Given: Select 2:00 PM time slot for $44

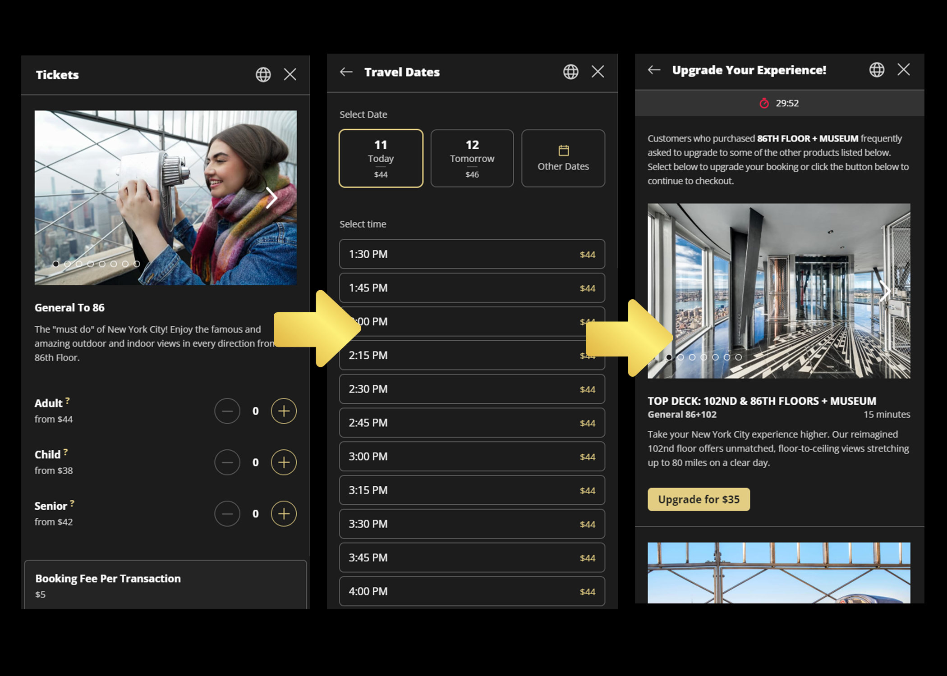Looking at the screenshot, I should (x=471, y=321).
